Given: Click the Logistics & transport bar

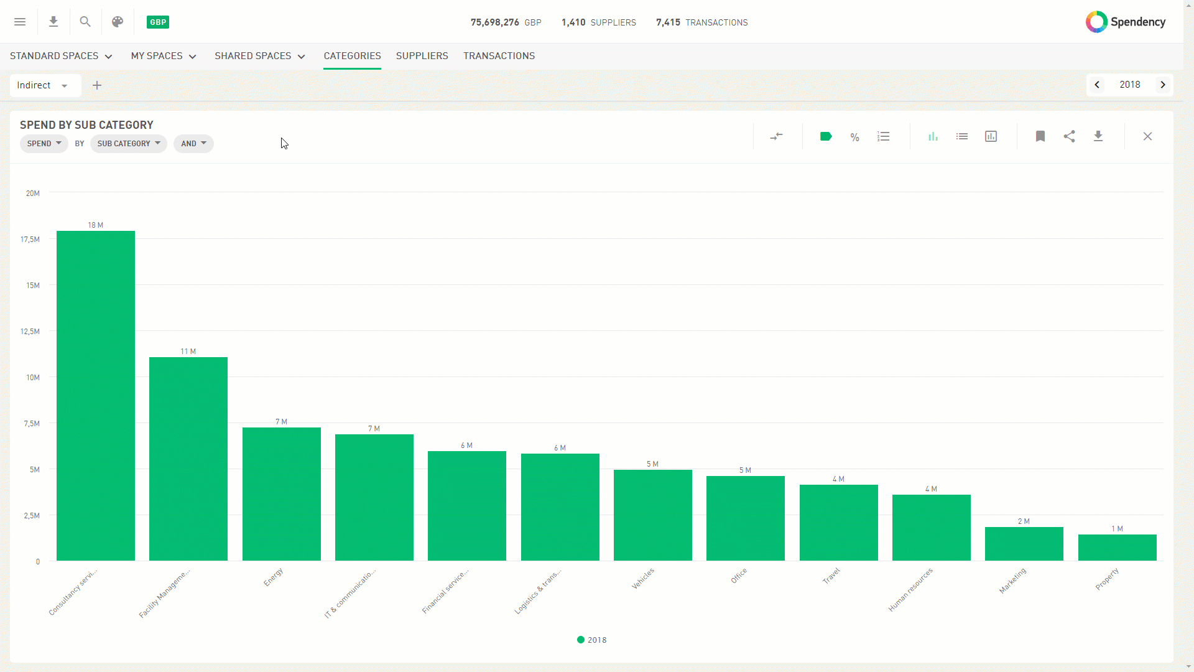Looking at the screenshot, I should pyautogui.click(x=560, y=507).
